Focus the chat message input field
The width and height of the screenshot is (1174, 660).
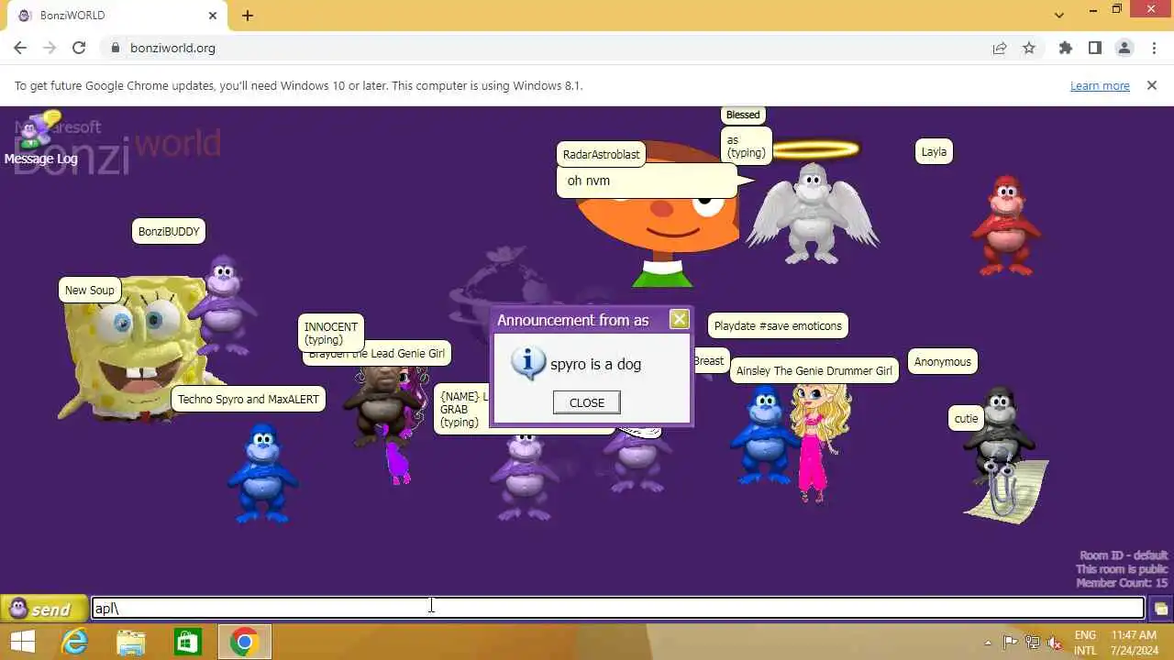tap(618, 608)
